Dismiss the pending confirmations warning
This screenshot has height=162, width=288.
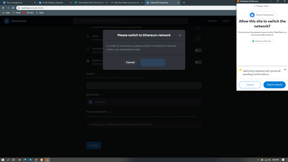click(x=285, y=70)
